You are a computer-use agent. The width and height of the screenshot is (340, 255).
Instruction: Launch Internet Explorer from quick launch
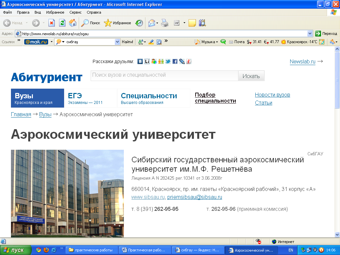point(53,250)
